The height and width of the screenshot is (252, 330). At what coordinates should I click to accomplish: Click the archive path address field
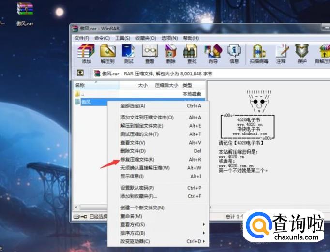211,74
